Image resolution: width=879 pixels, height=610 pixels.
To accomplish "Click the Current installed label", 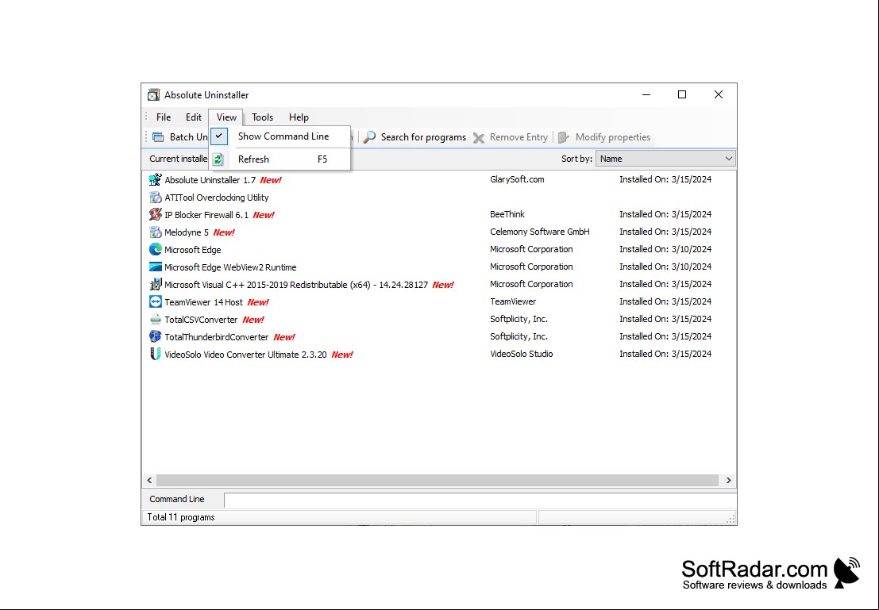I will [179, 159].
